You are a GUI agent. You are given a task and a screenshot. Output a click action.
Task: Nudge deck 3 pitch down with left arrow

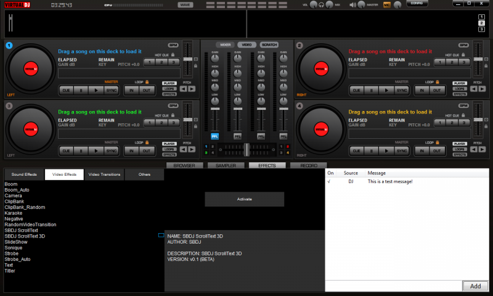click(183, 149)
